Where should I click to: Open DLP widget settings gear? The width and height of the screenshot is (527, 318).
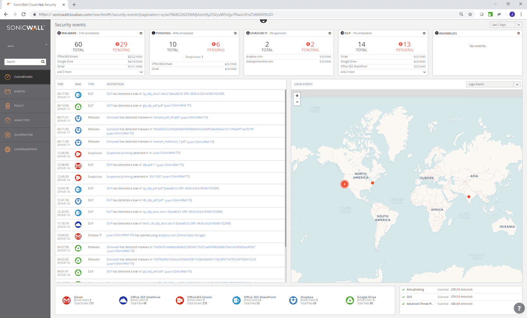coord(424,33)
